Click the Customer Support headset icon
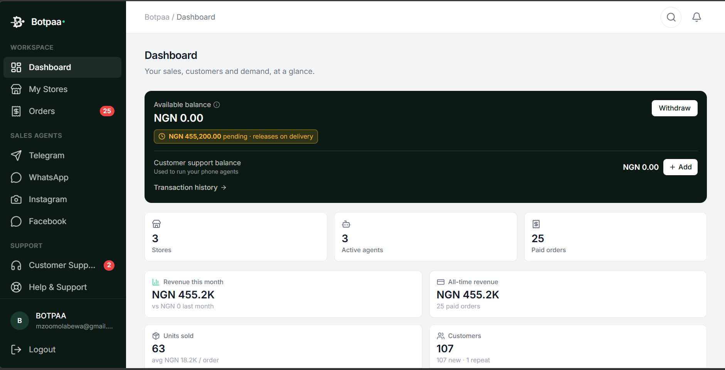This screenshot has height=370, width=725. point(16,265)
